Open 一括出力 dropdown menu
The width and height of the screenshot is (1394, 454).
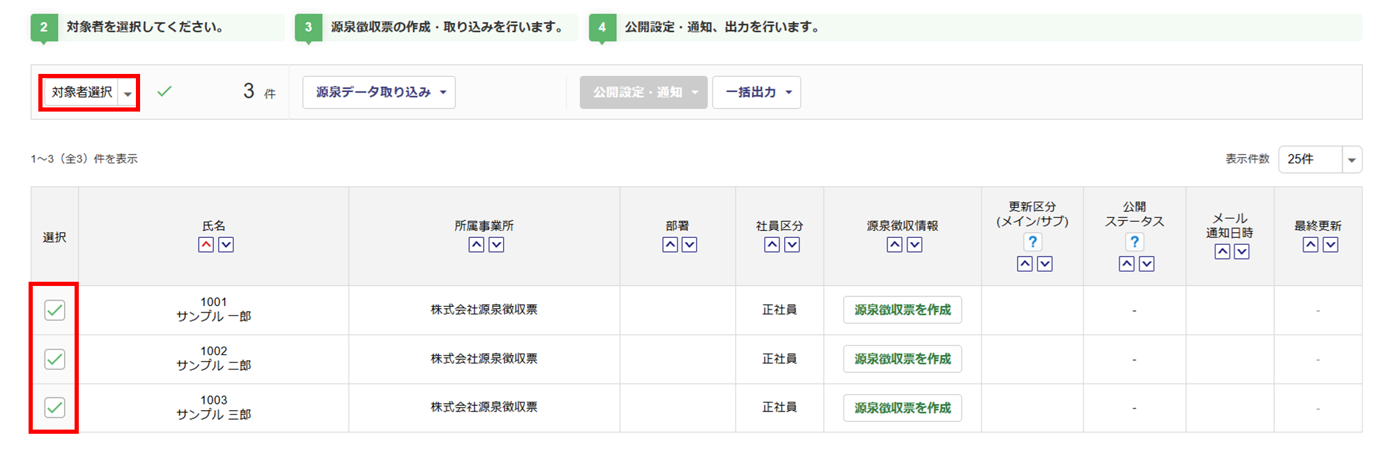point(756,92)
